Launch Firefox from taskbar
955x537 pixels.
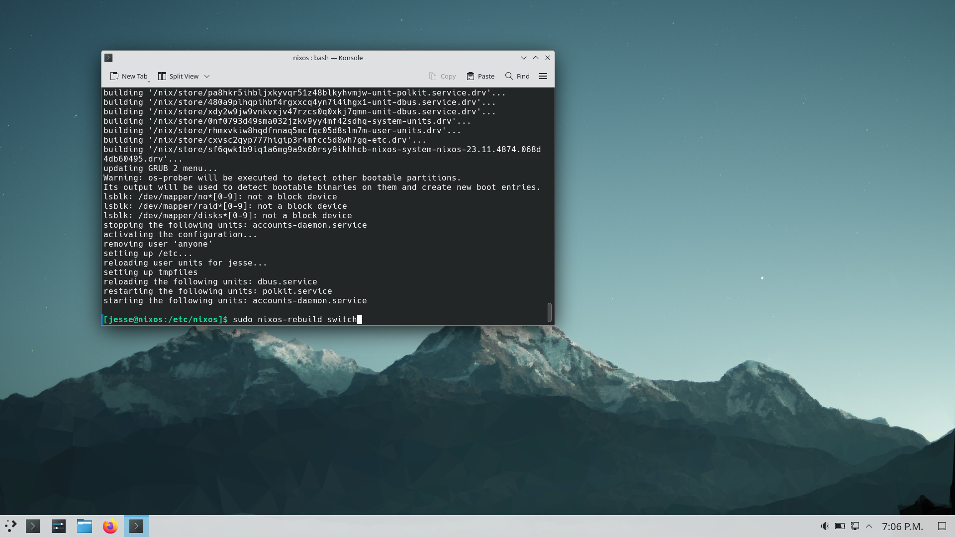click(x=110, y=526)
